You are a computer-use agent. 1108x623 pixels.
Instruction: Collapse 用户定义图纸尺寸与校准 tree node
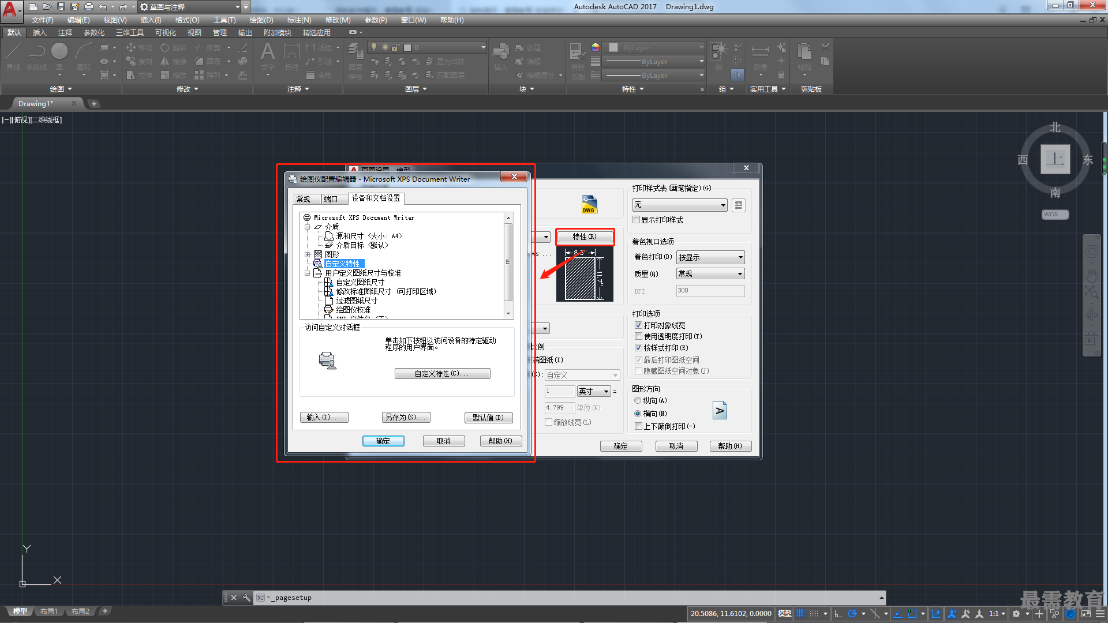[x=308, y=273]
